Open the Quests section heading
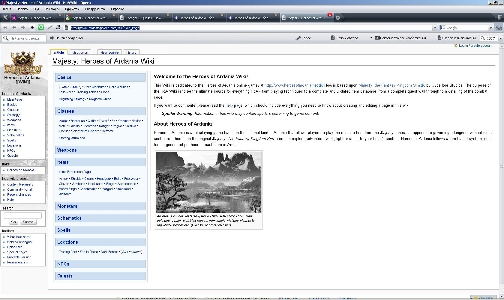 coord(65,276)
